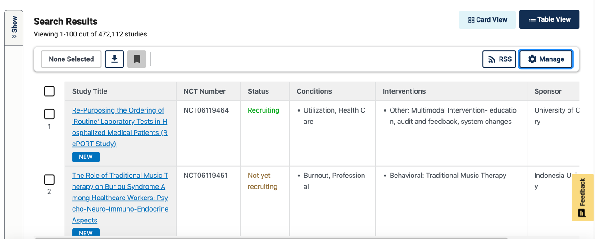Open the RSS feed button
The height and width of the screenshot is (239, 595).
(x=499, y=59)
